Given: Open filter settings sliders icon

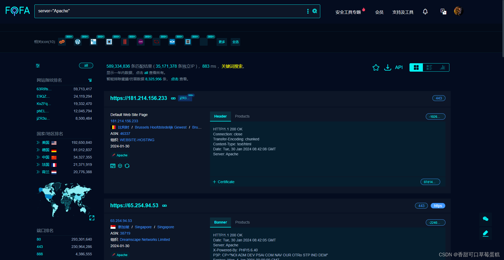Looking at the screenshot, I should click(38, 66).
